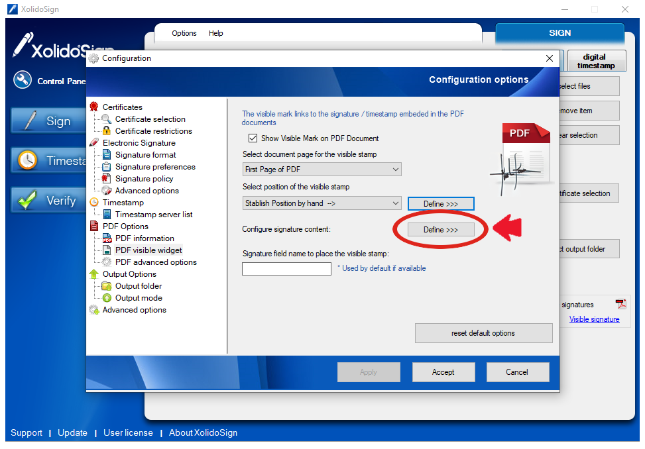
Task: Open the Options menu
Action: click(184, 33)
